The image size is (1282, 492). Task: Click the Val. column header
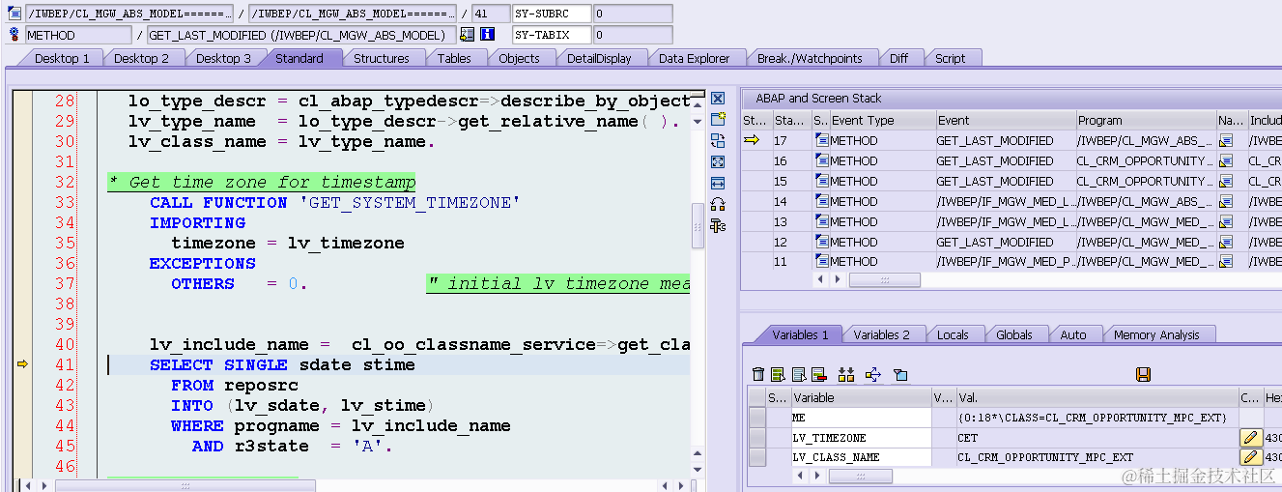[x=1097, y=397]
